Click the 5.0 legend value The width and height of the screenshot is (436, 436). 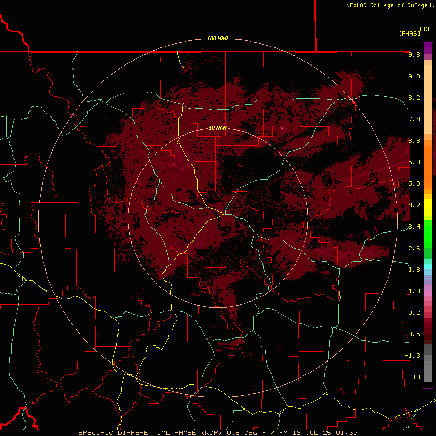414,184
